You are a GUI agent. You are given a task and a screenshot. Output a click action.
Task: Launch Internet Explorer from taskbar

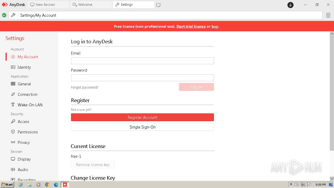click(x=21, y=185)
